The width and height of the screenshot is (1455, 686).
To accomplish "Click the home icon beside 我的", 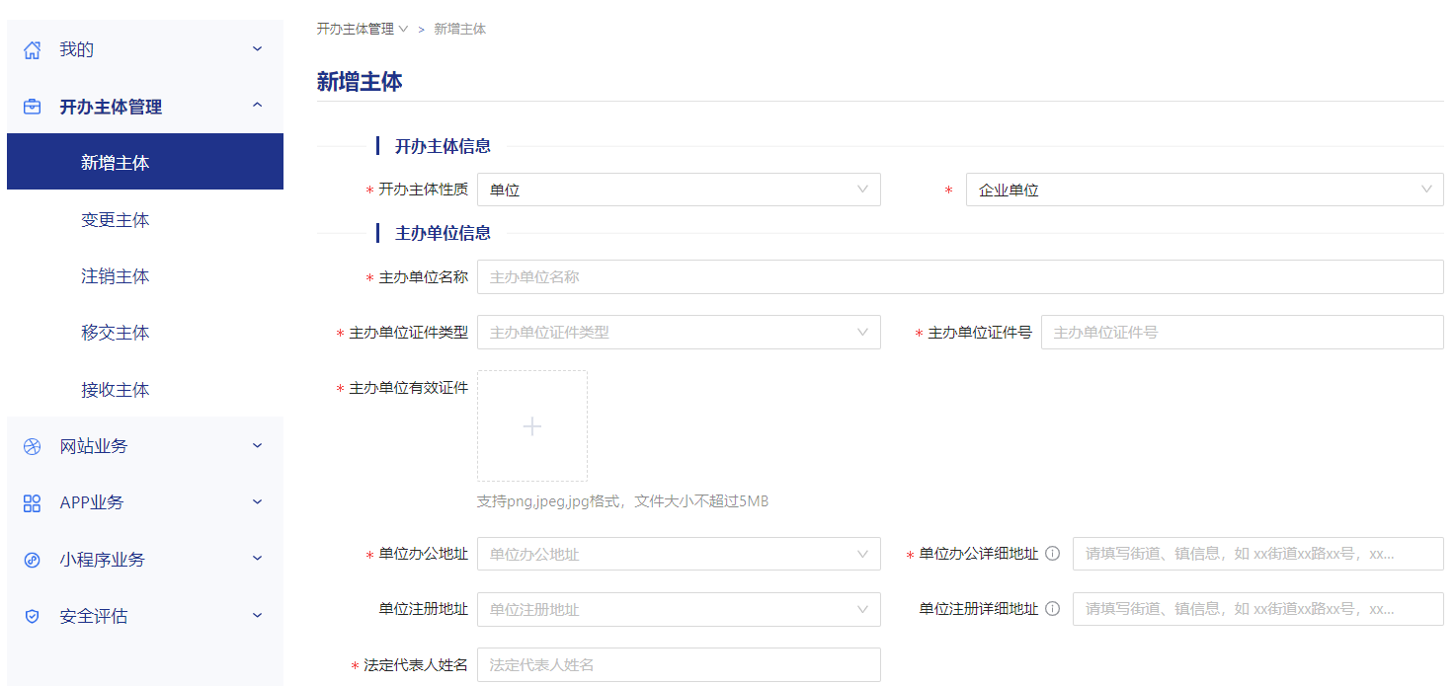I will (31, 48).
